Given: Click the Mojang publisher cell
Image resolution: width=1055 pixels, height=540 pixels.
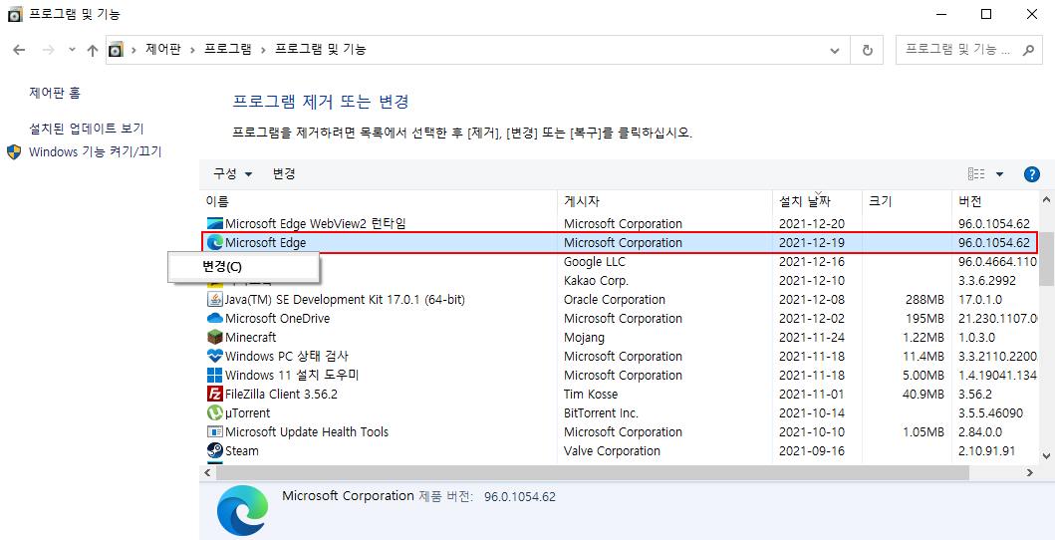Looking at the screenshot, I should (x=584, y=337).
